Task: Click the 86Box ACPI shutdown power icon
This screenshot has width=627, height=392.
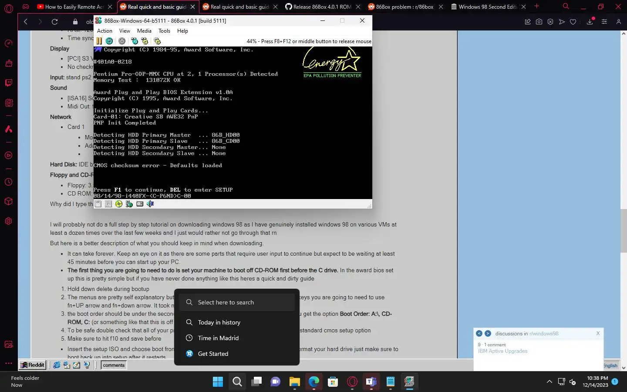Action: tap(122, 41)
